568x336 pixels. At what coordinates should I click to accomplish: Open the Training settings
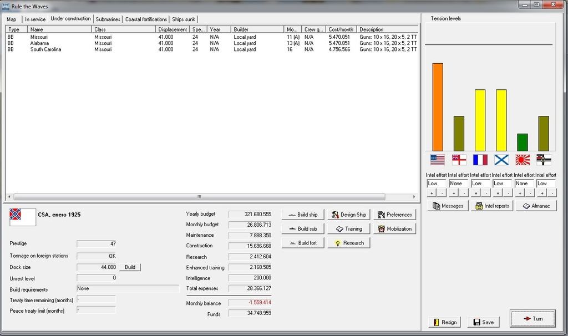tap(349, 229)
